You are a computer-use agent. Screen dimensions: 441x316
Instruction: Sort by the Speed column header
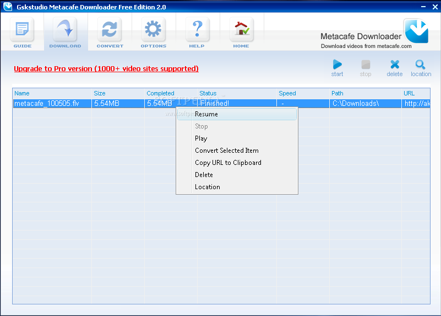coord(303,93)
